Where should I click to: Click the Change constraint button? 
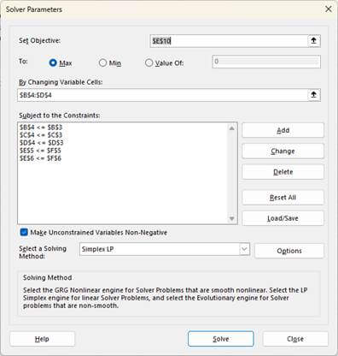tap(283, 151)
